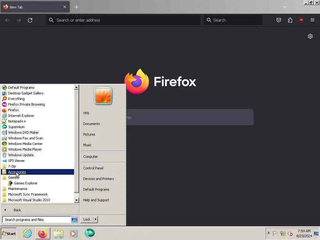
Task: Open Supermium taskbar icon
Action: tap(90, 233)
